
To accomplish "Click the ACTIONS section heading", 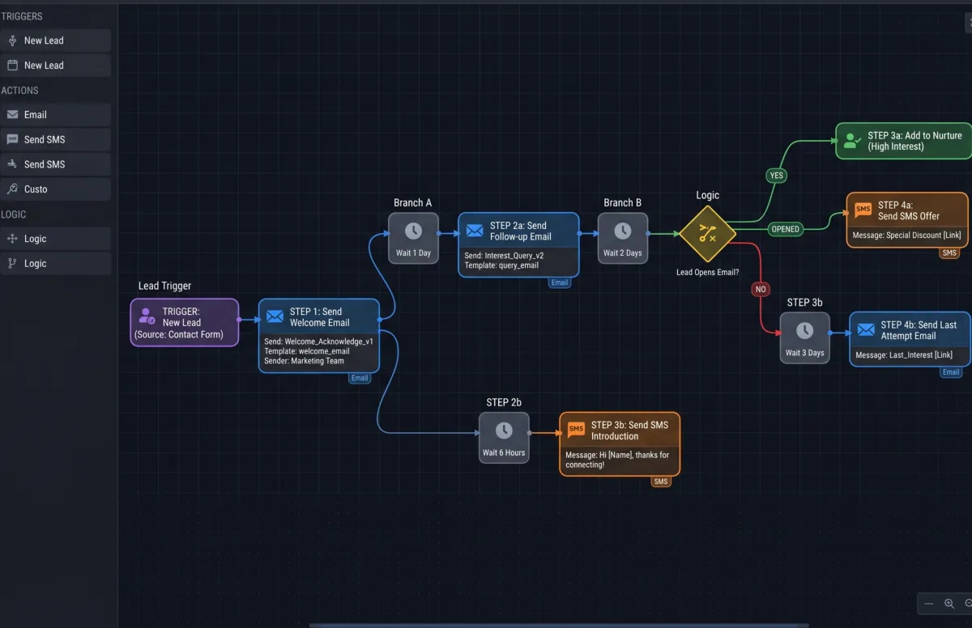I will tap(19, 91).
